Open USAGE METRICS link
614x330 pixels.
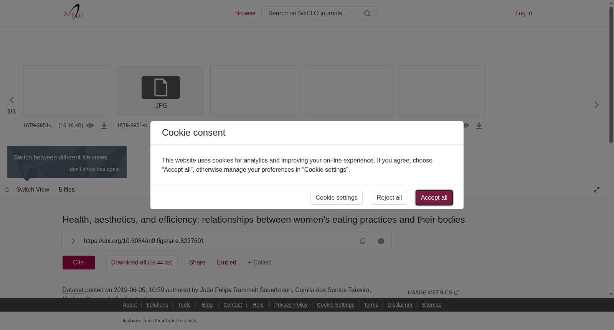430,292
